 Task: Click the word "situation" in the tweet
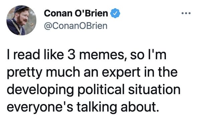[154, 89]
